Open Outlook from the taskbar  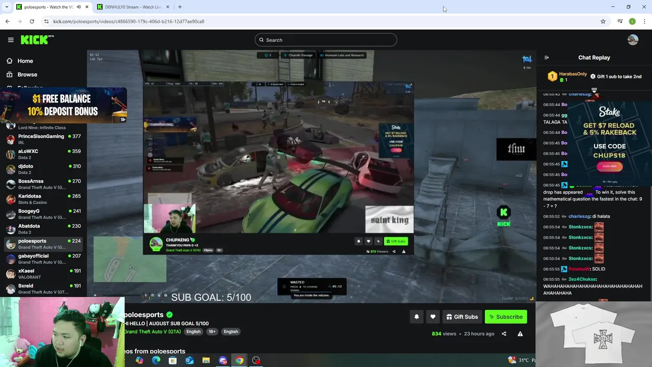[x=189, y=360]
